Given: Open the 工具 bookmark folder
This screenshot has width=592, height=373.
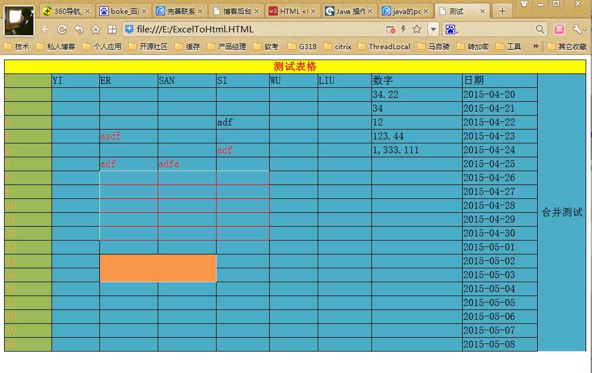Looking at the screenshot, I should [x=509, y=46].
